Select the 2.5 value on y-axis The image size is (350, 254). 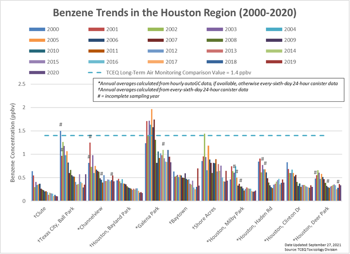(x=21, y=84)
